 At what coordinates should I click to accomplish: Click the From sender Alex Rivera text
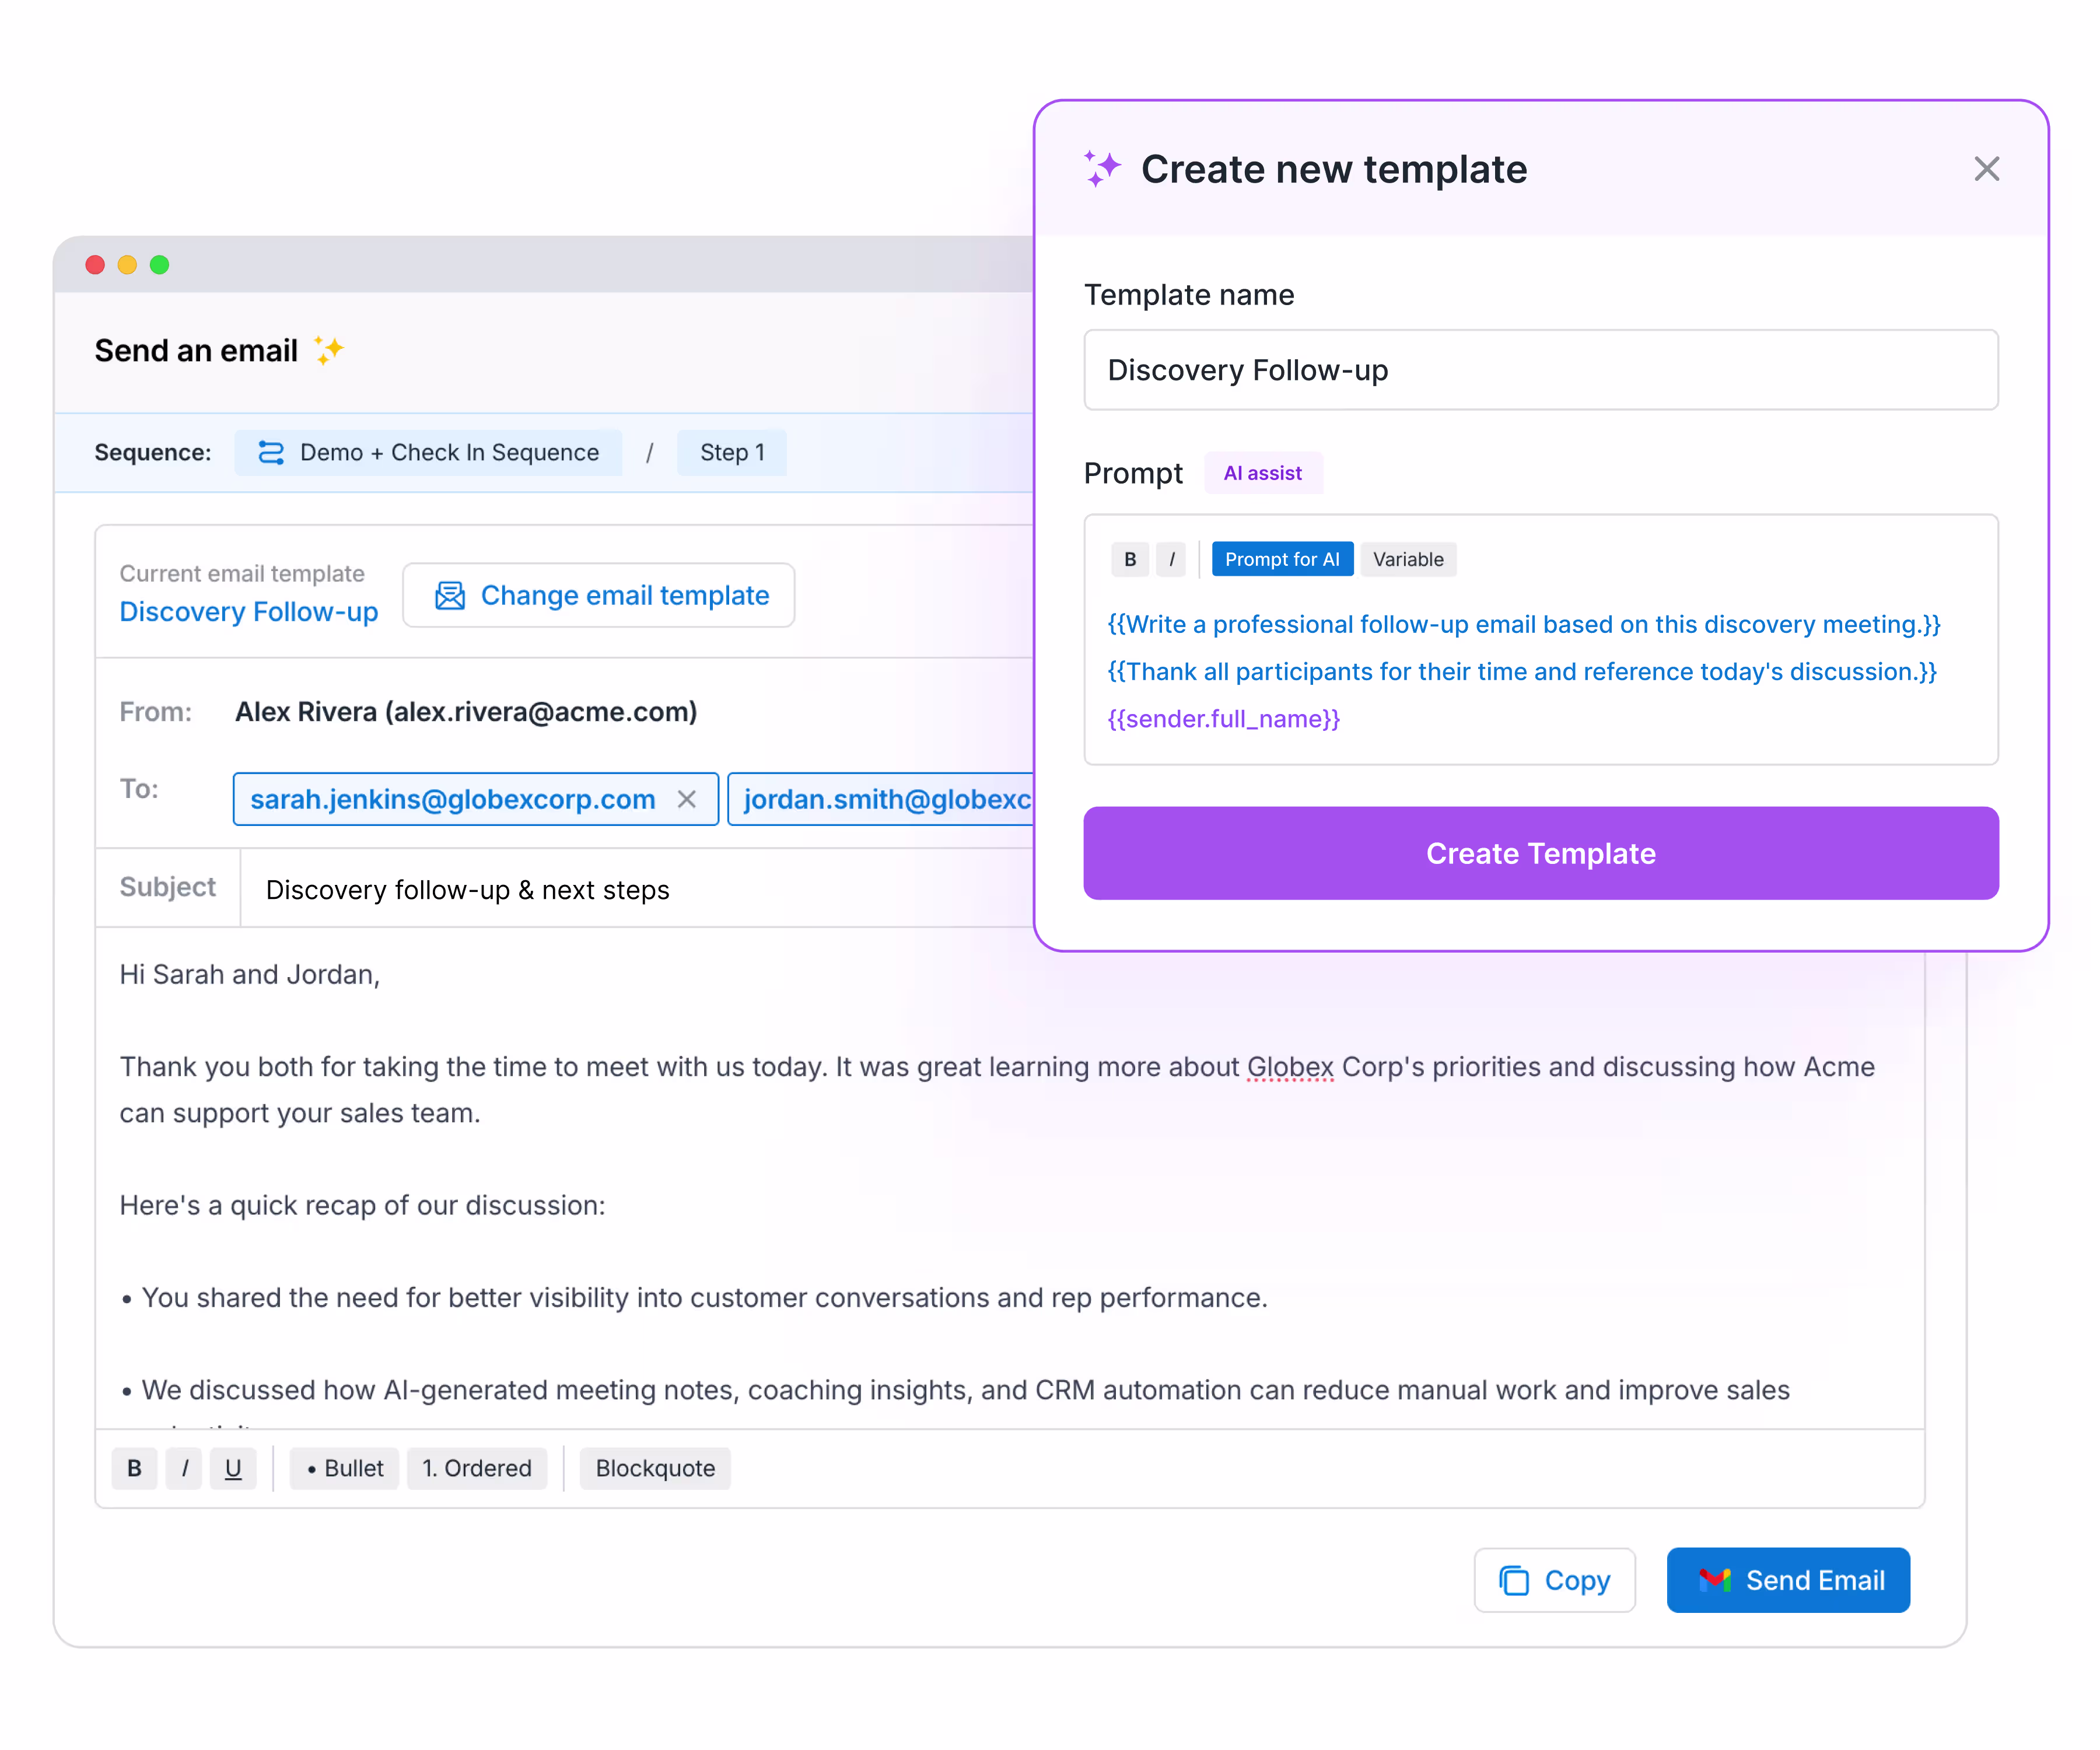[x=466, y=712]
